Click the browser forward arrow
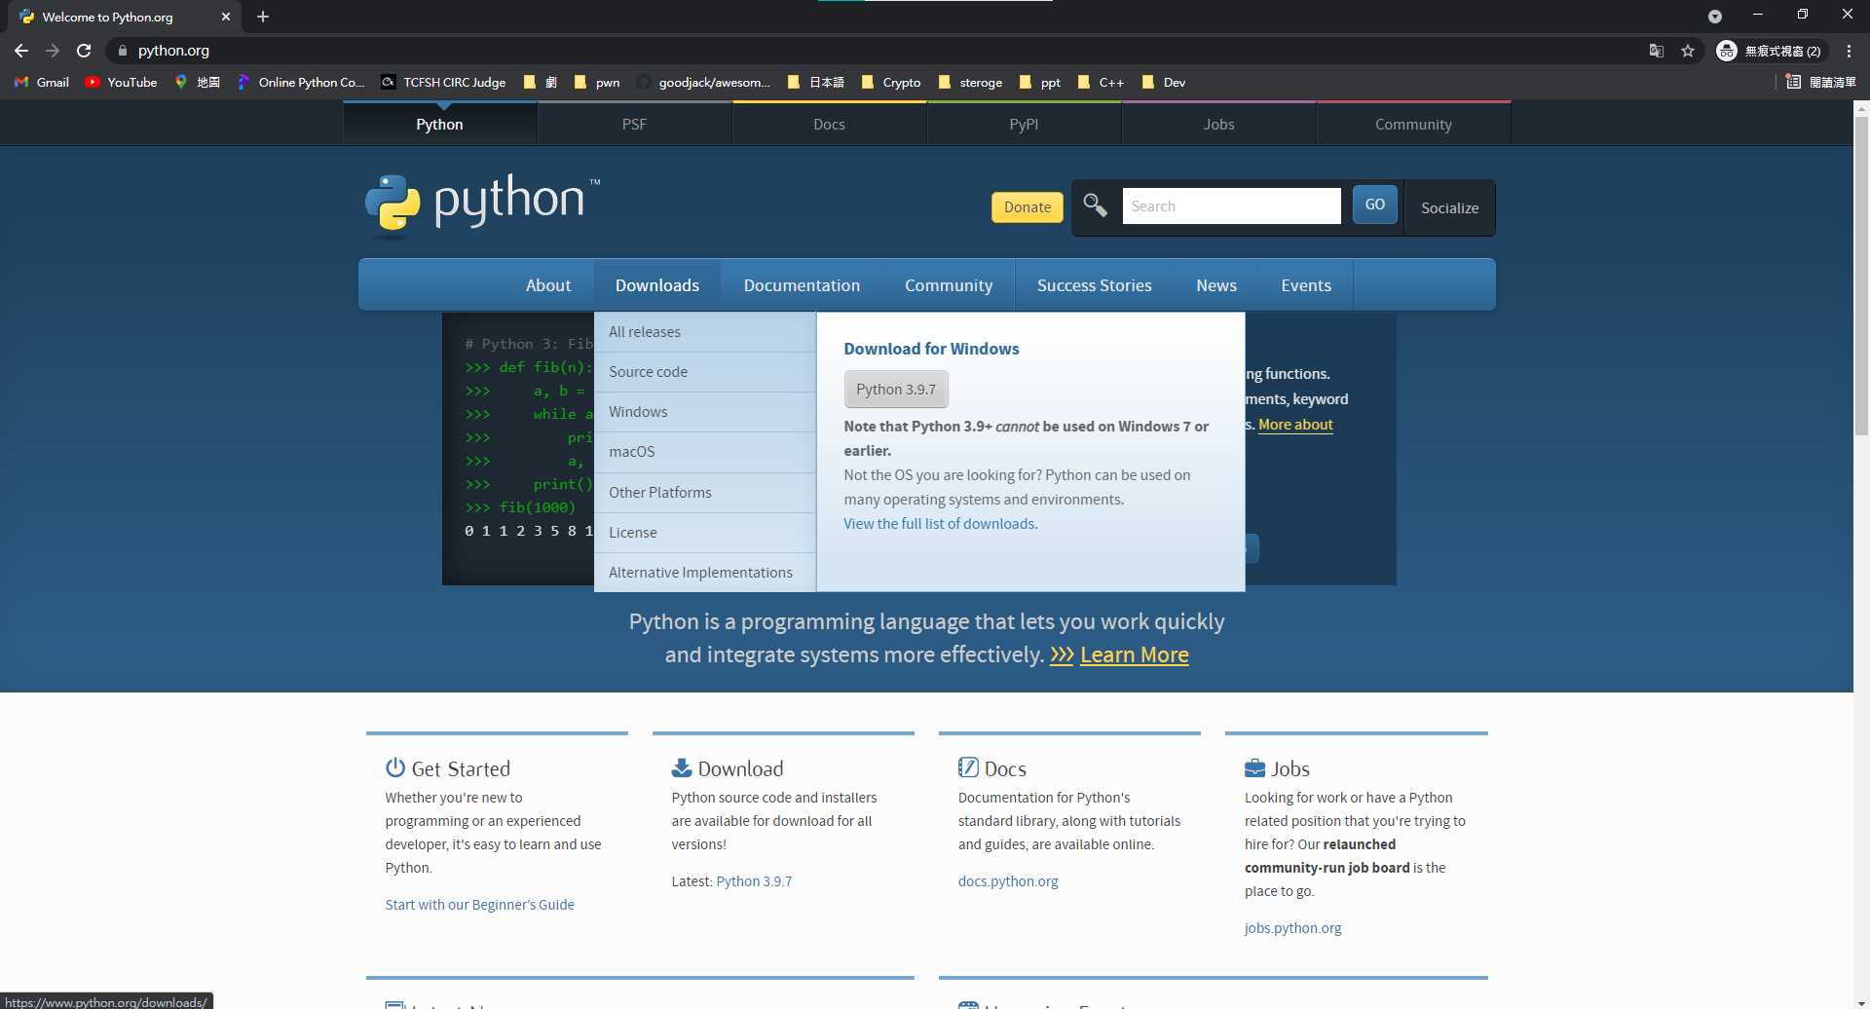 (x=53, y=51)
